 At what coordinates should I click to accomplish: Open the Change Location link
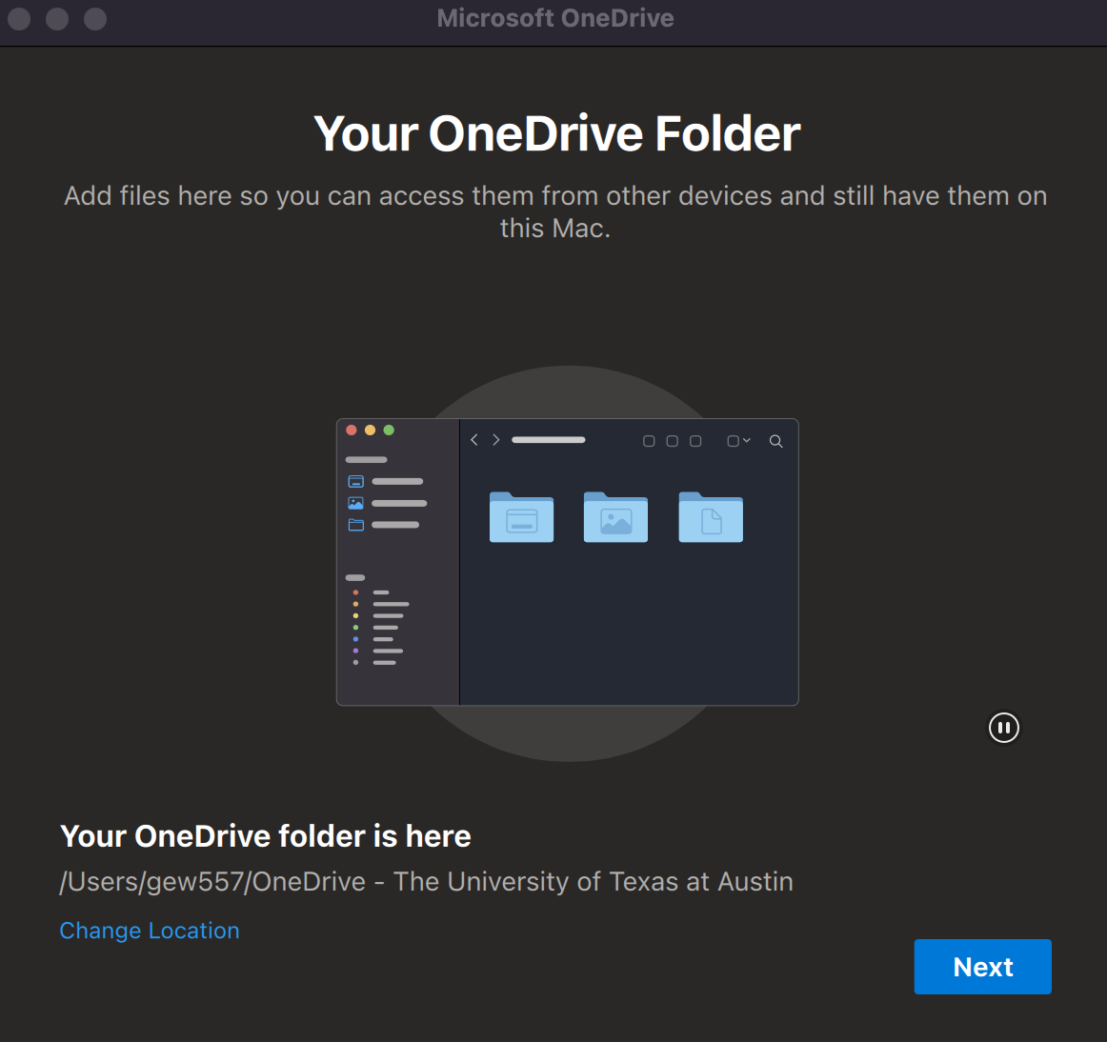(x=150, y=931)
